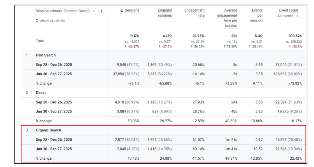314x167 pixels.
Task: Select the Direct channel row
Action: pos(41,93)
